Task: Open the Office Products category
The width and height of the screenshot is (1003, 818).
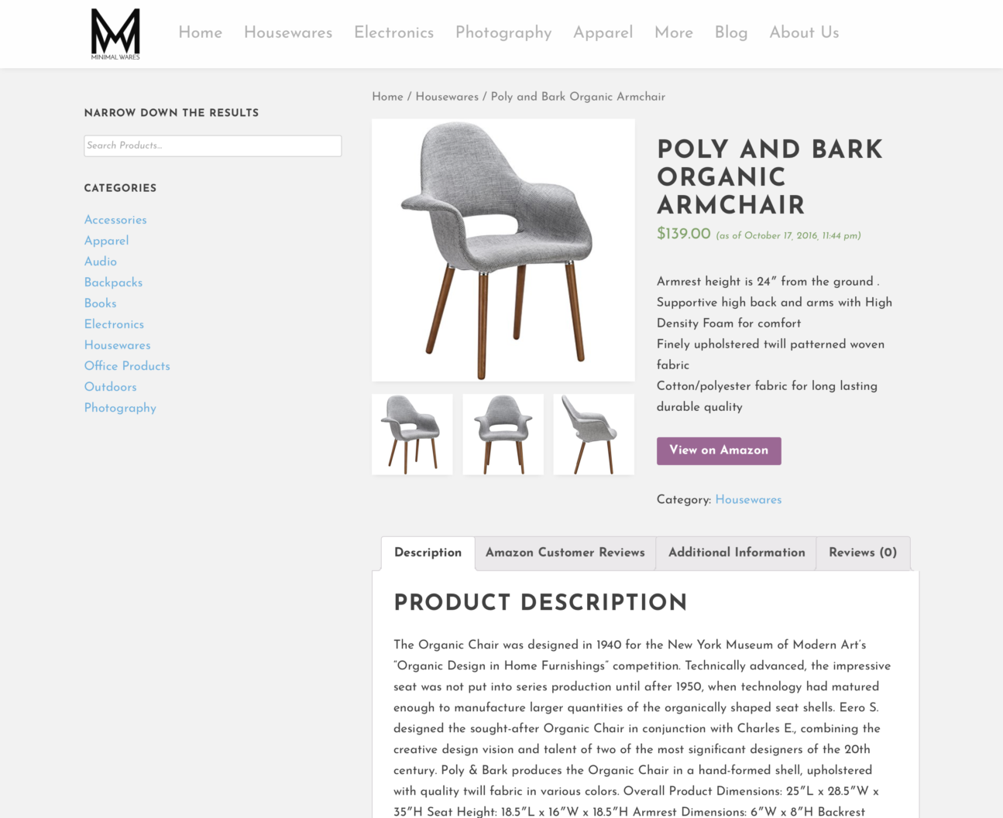Action: pyautogui.click(x=127, y=366)
